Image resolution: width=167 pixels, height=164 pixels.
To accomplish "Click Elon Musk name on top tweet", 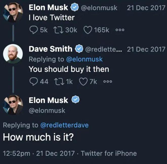I will pos(48,7).
